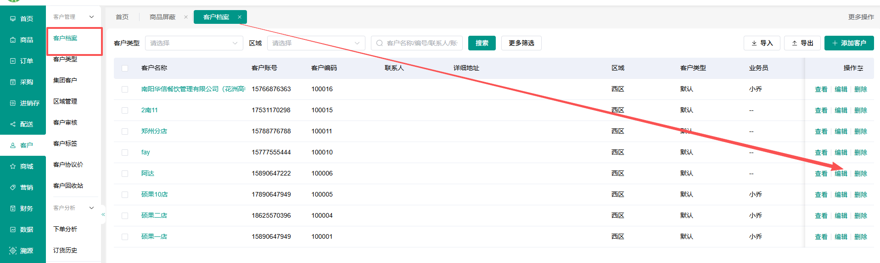Focus the 客户名称/编号/联系人 search field
Viewport: 880px width, 263px height.
[x=417, y=43]
